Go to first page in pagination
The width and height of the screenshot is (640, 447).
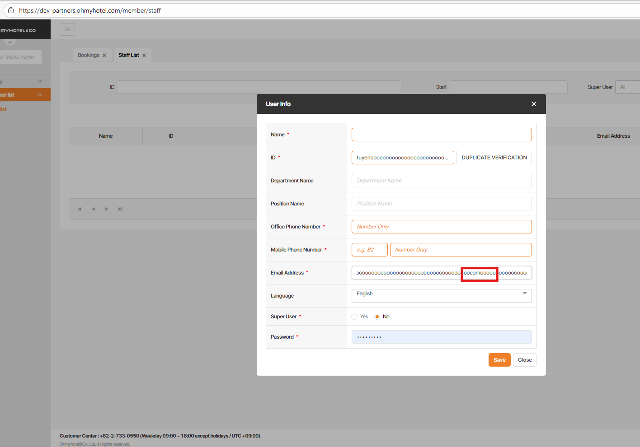click(x=80, y=209)
